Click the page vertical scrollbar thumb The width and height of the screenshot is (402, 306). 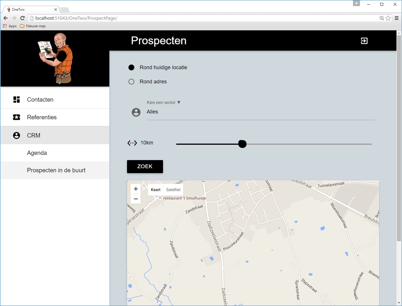399,138
